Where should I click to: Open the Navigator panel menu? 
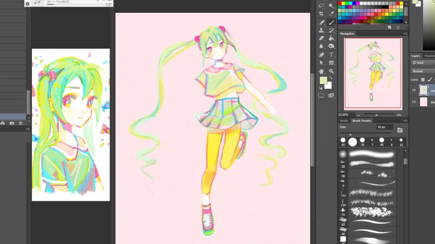coord(405,34)
